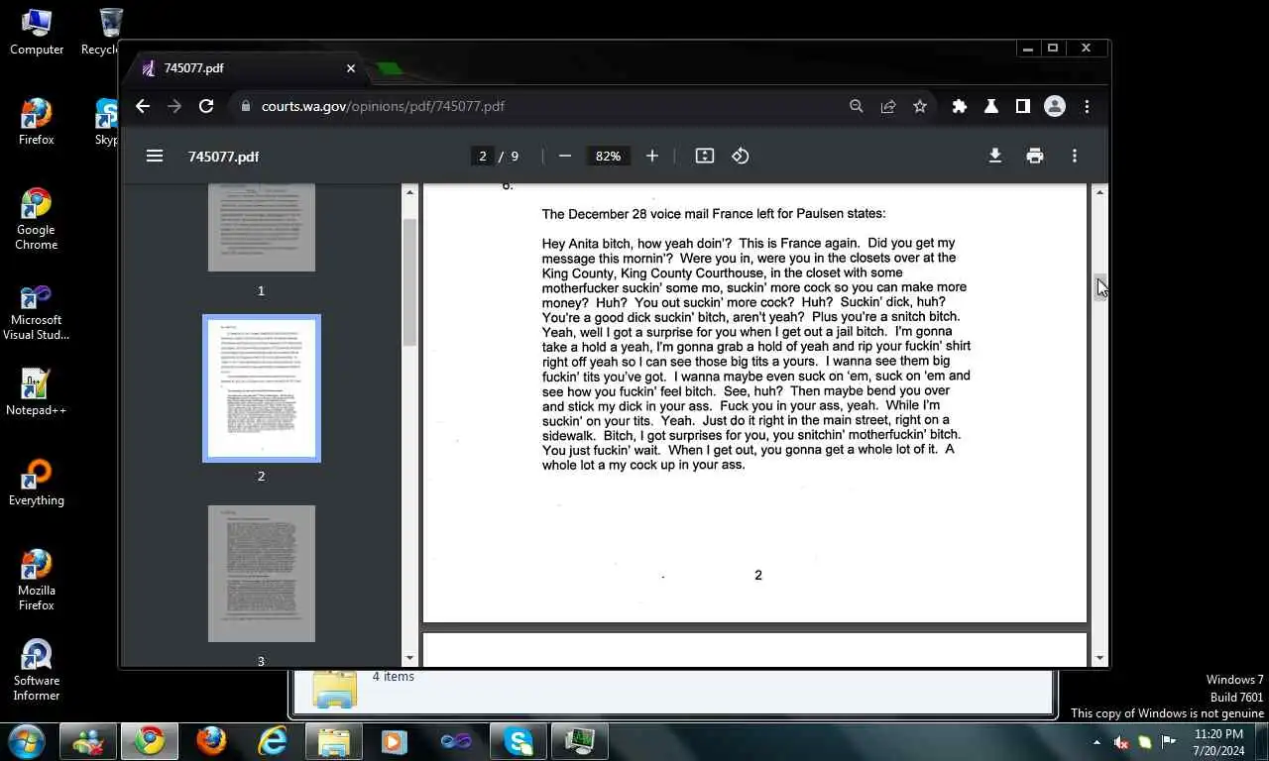Select the page 1 thumbnail

pyautogui.click(x=262, y=227)
